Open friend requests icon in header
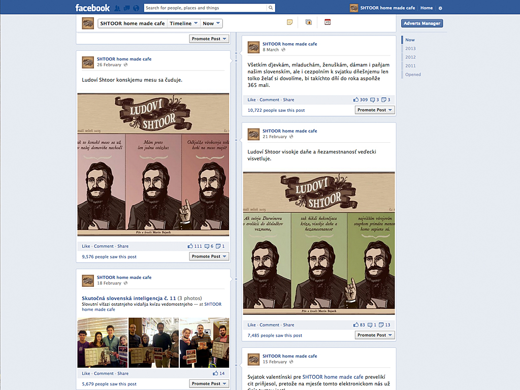 pyautogui.click(x=117, y=8)
